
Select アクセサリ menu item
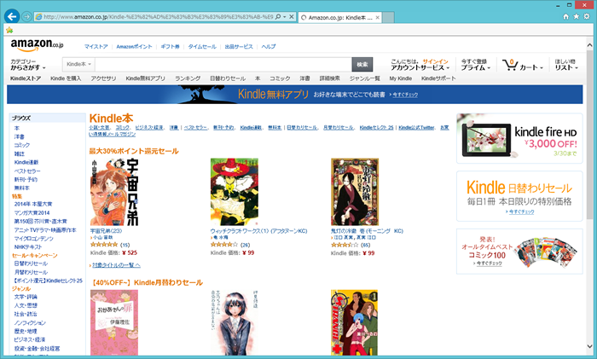(x=103, y=78)
